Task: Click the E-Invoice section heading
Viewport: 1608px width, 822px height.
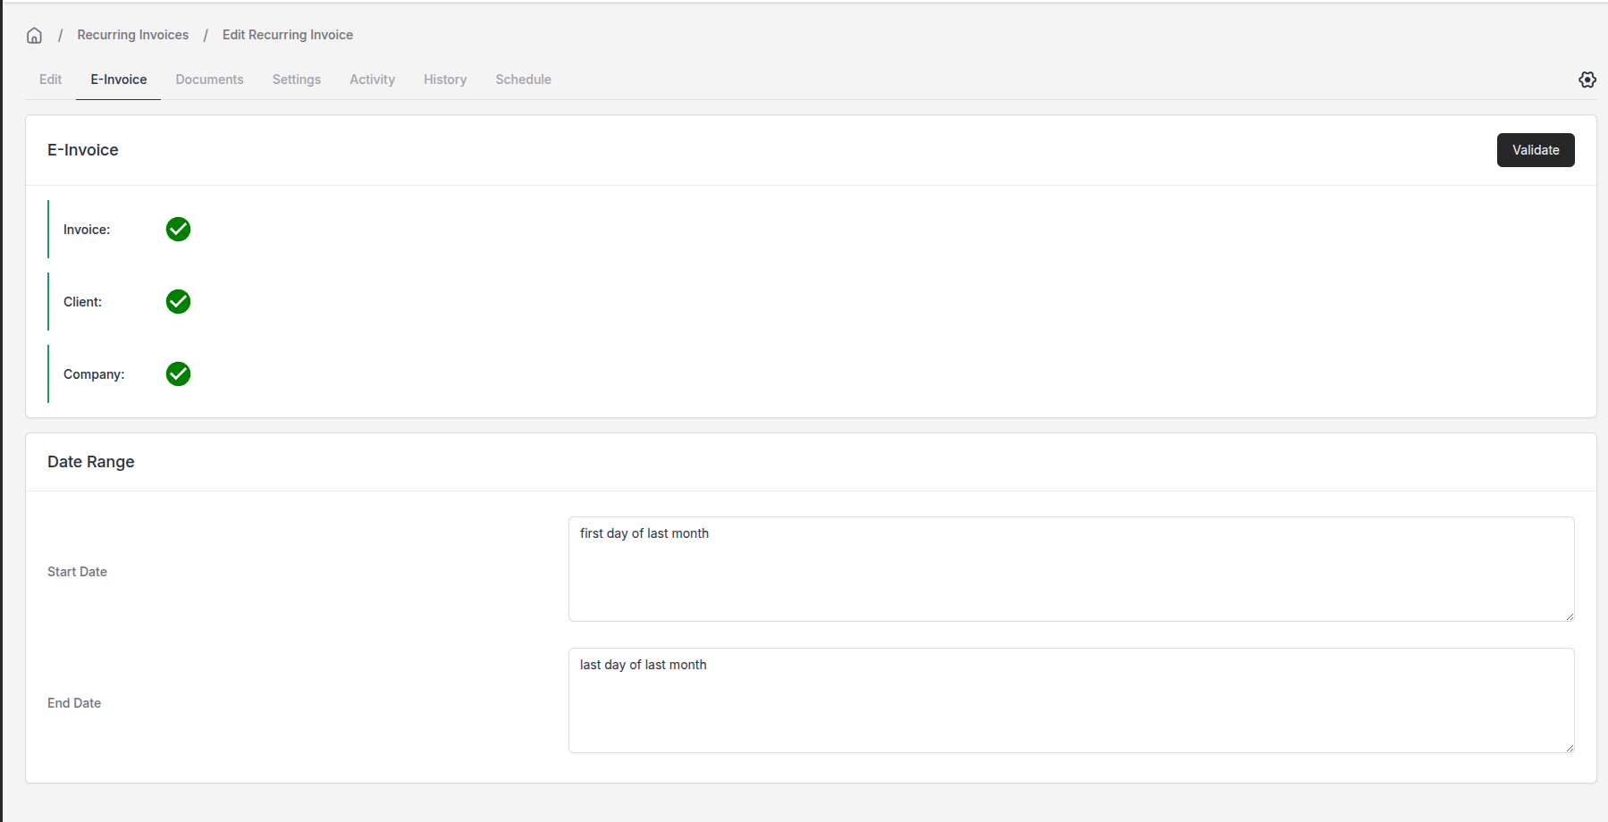Action: (x=82, y=149)
